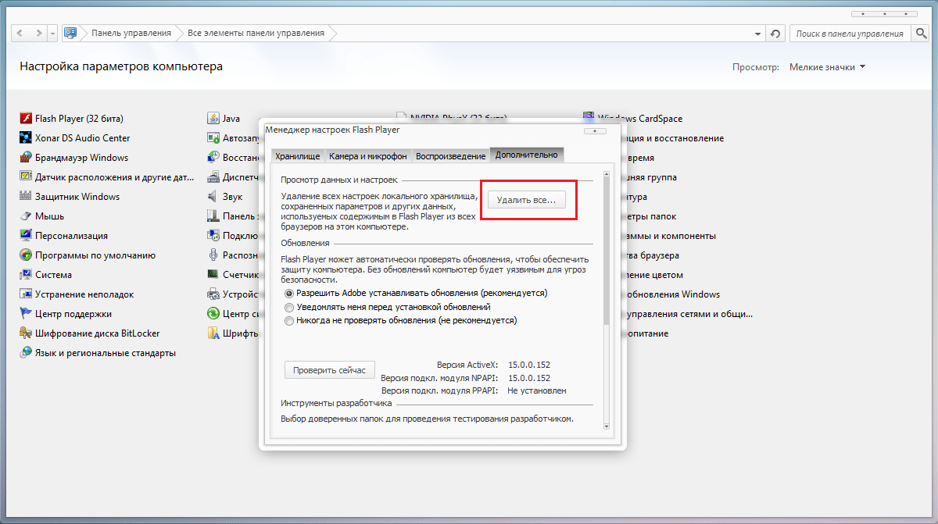Refresh the Control Panel view
938x524 pixels.
pyautogui.click(x=775, y=34)
